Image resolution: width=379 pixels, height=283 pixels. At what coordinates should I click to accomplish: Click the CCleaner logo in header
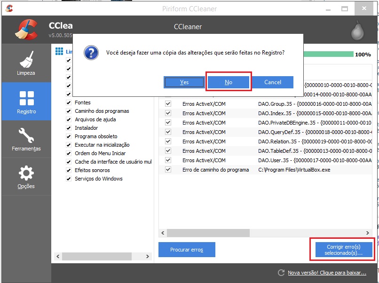click(27, 30)
